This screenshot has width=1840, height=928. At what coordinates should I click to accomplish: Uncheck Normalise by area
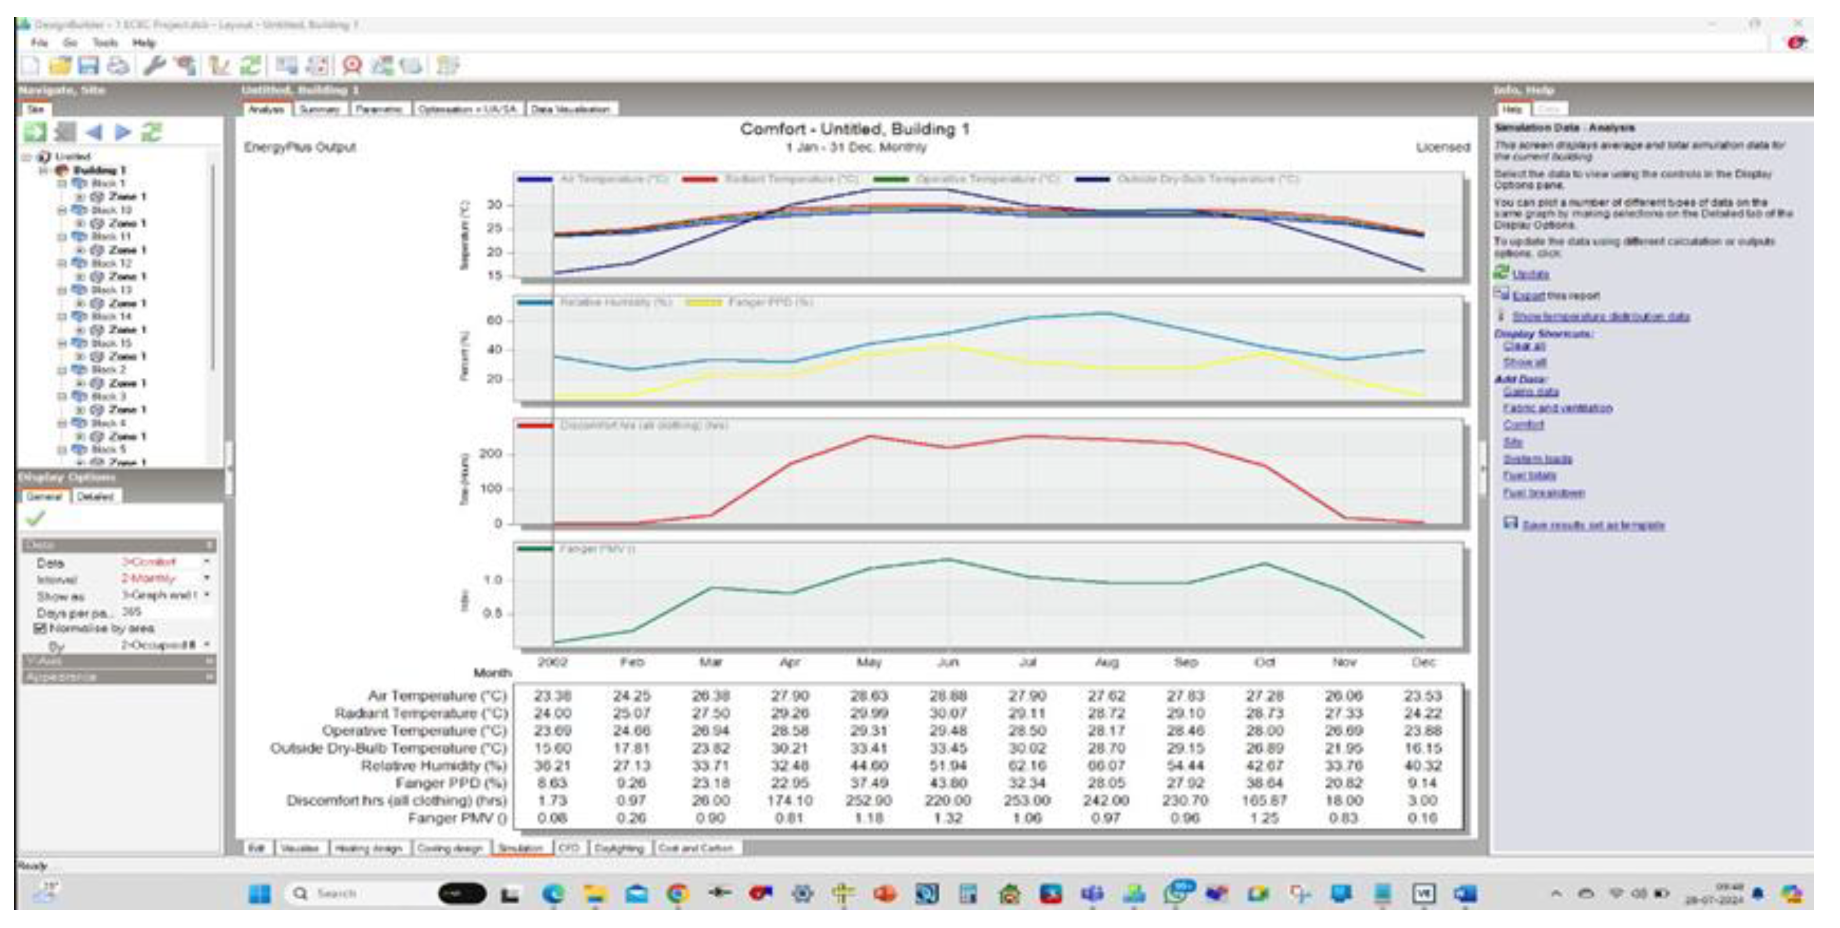tap(41, 628)
